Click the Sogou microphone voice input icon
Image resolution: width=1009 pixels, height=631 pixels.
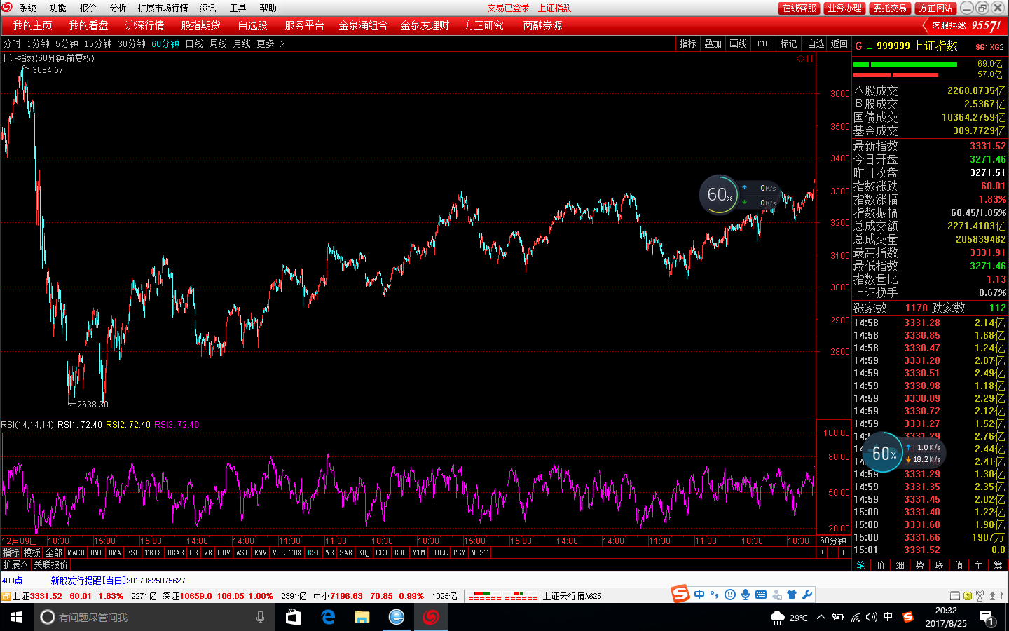tap(746, 595)
